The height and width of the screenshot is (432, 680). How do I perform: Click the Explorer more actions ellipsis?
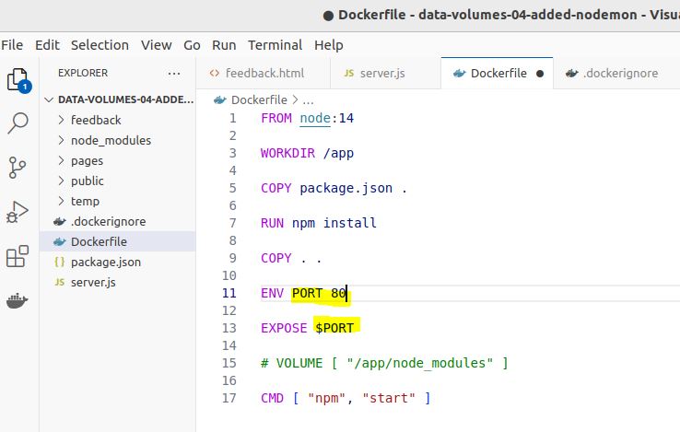174,73
